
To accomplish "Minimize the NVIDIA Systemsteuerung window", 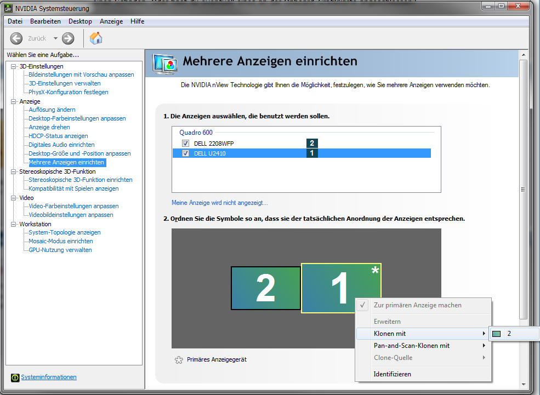I will point(488,6).
